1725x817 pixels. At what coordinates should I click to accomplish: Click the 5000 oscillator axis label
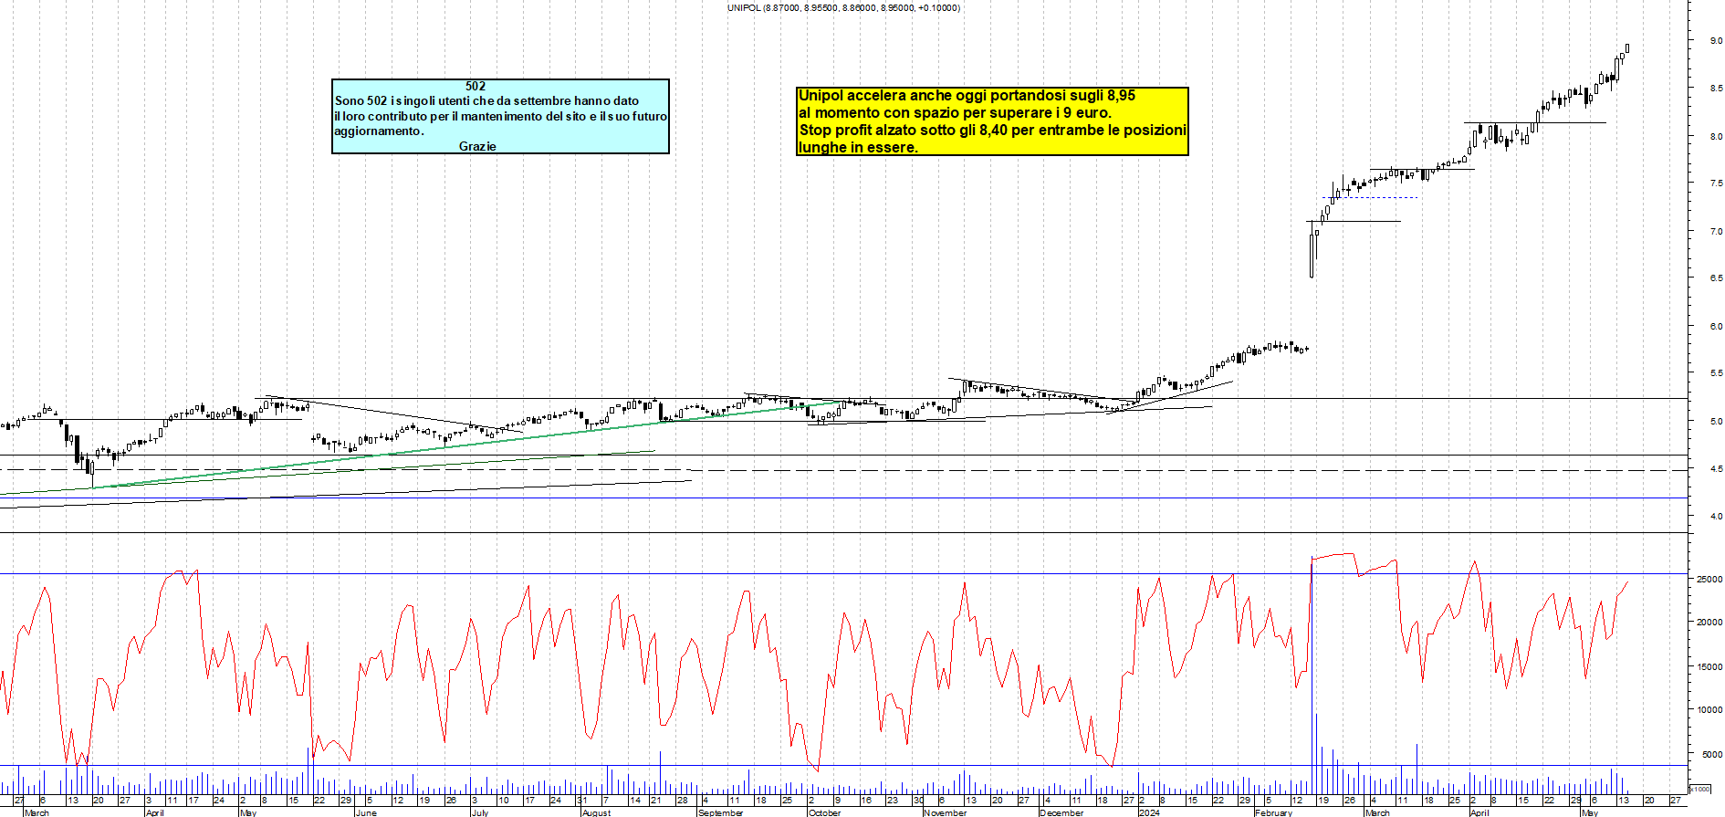[x=1712, y=754]
